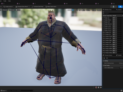Click Mesh Clothing Assets property

pyautogui.click(x=109, y=63)
